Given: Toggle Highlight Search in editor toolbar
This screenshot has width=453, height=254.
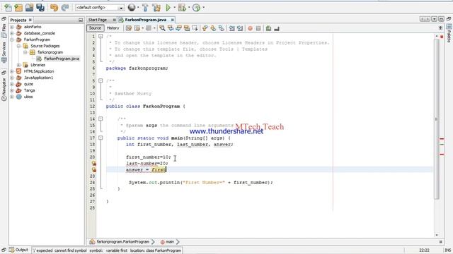Looking at the screenshot, I should click(187, 28).
